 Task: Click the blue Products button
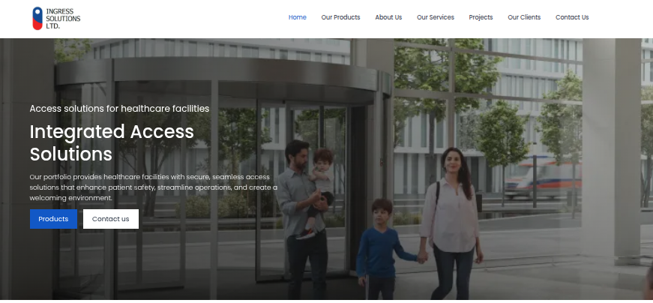53,219
